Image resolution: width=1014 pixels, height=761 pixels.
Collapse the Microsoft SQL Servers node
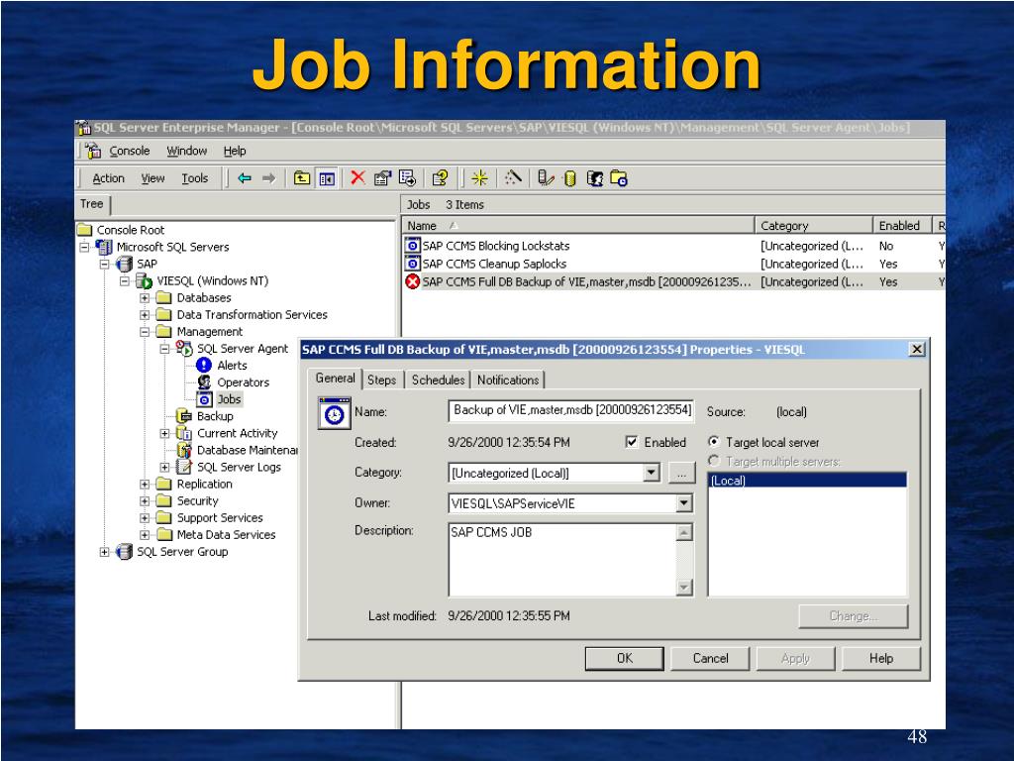85,247
